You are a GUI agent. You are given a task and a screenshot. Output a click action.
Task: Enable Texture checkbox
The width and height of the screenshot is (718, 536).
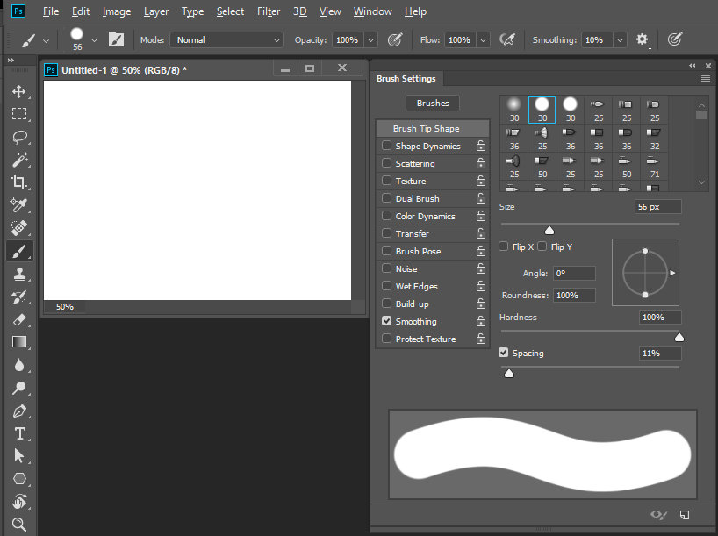(386, 181)
